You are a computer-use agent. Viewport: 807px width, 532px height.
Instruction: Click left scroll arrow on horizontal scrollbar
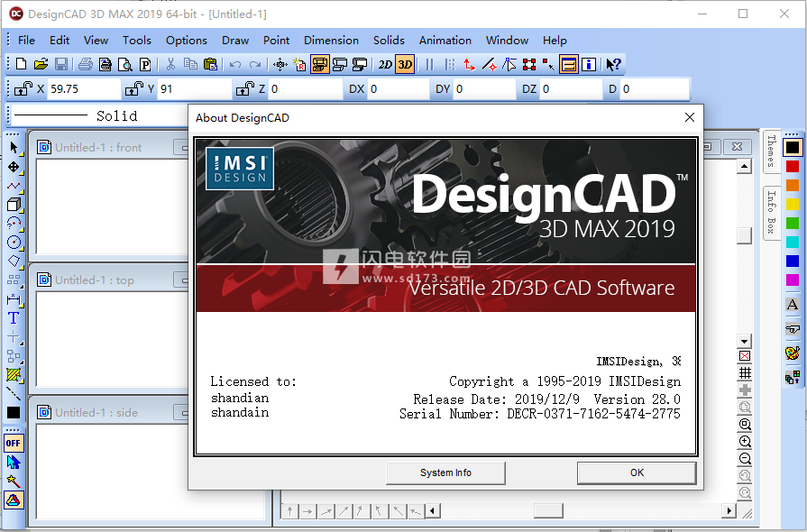(x=433, y=511)
